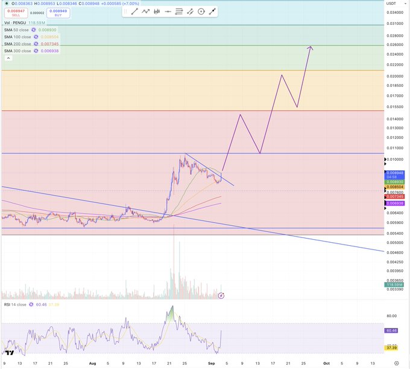Click the 0.026000 price scale value
The image size is (410, 369).
[x=395, y=45]
